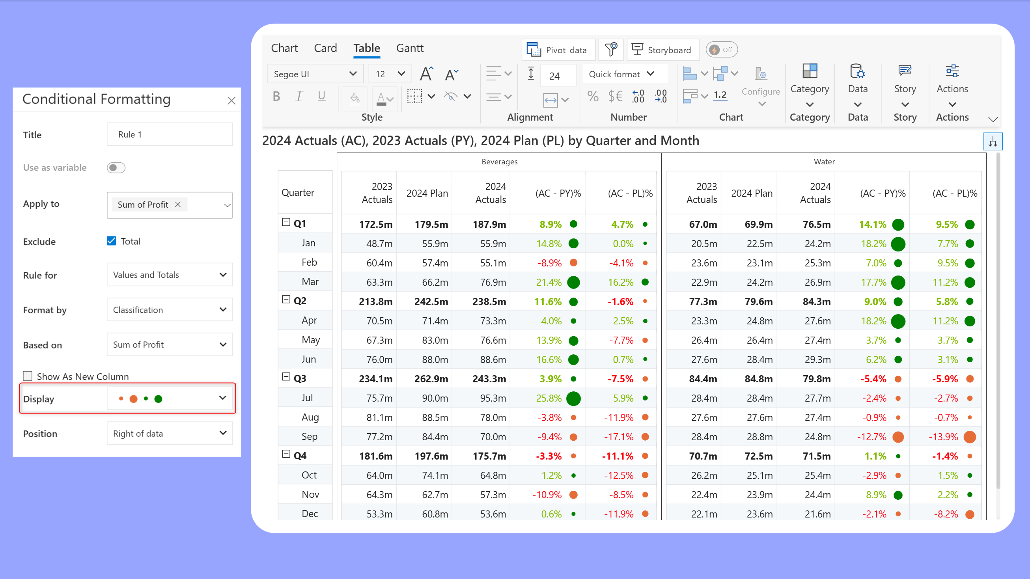Switch to the Chart tab
The height and width of the screenshot is (579, 1030).
[x=284, y=48]
